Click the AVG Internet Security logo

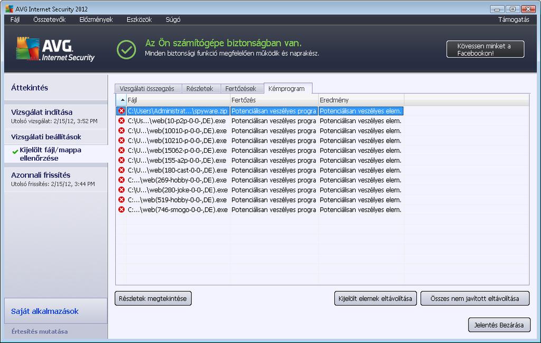(55, 49)
